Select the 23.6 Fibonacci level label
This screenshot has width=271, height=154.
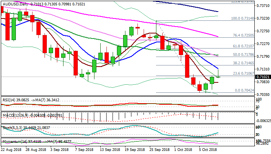(237, 73)
